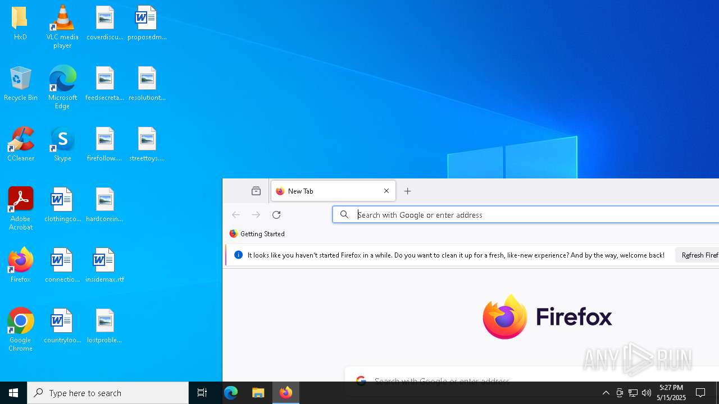Open Task View on taskbar

(x=202, y=393)
